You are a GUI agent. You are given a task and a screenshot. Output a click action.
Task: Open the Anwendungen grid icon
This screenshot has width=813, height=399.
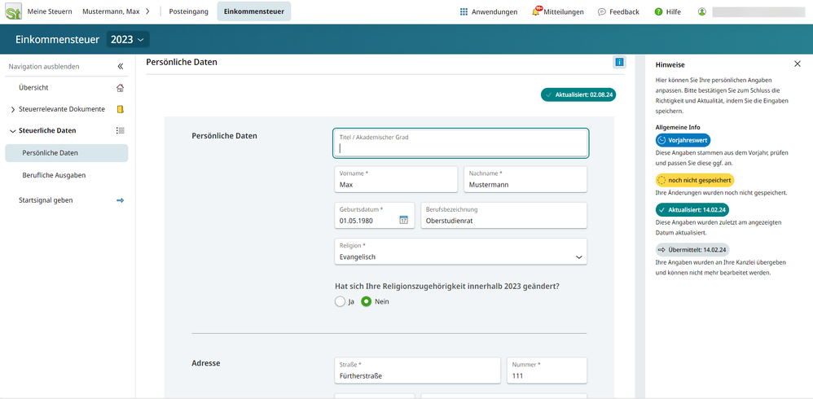(x=464, y=12)
